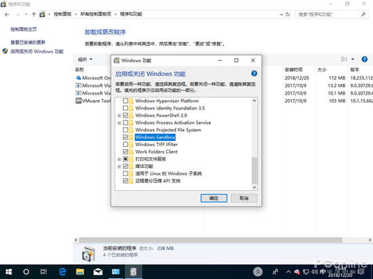Toggle the Windows Sandbox checkbox
Screen dimensions: 373x279
click(x=125, y=137)
